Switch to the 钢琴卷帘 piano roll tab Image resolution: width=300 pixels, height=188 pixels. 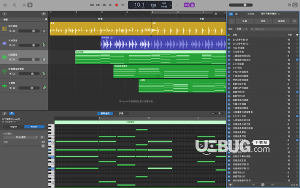(105, 114)
